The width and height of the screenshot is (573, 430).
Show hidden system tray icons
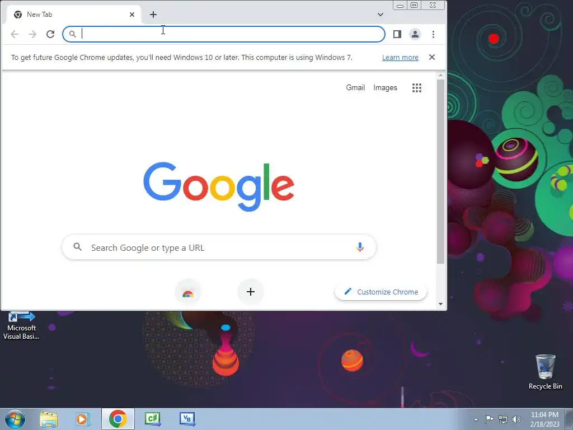476,419
